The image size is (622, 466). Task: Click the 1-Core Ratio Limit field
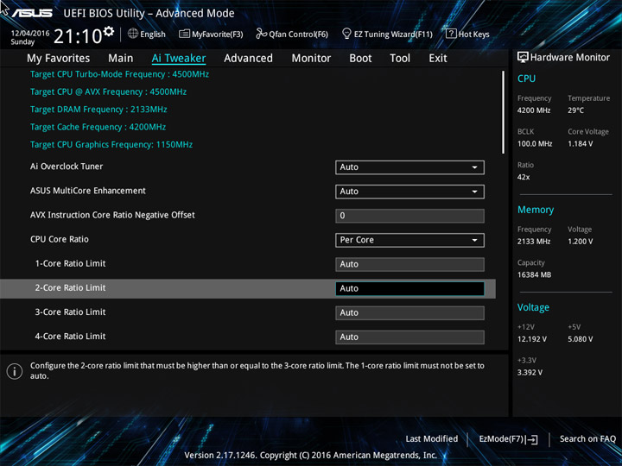point(409,264)
